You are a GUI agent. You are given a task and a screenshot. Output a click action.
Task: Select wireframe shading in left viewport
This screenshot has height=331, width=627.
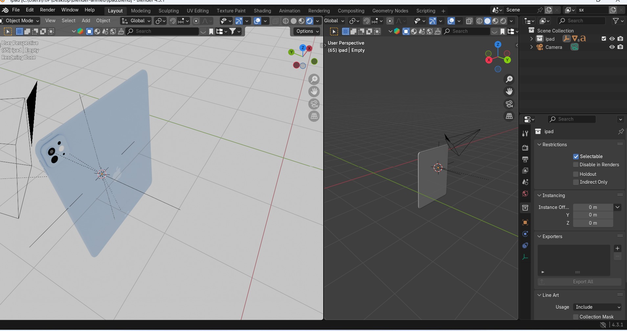coord(286,21)
